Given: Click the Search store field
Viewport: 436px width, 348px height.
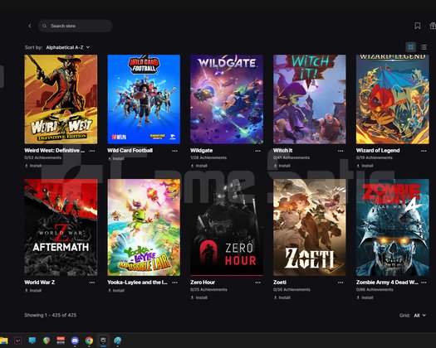Looking at the screenshot, I should tap(76, 26).
